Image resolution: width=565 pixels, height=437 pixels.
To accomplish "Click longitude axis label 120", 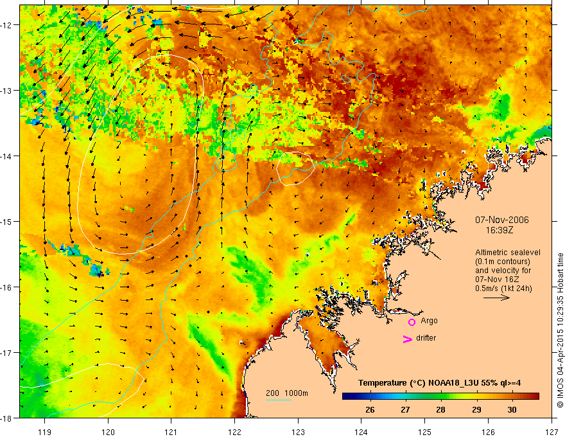I will [108, 432].
